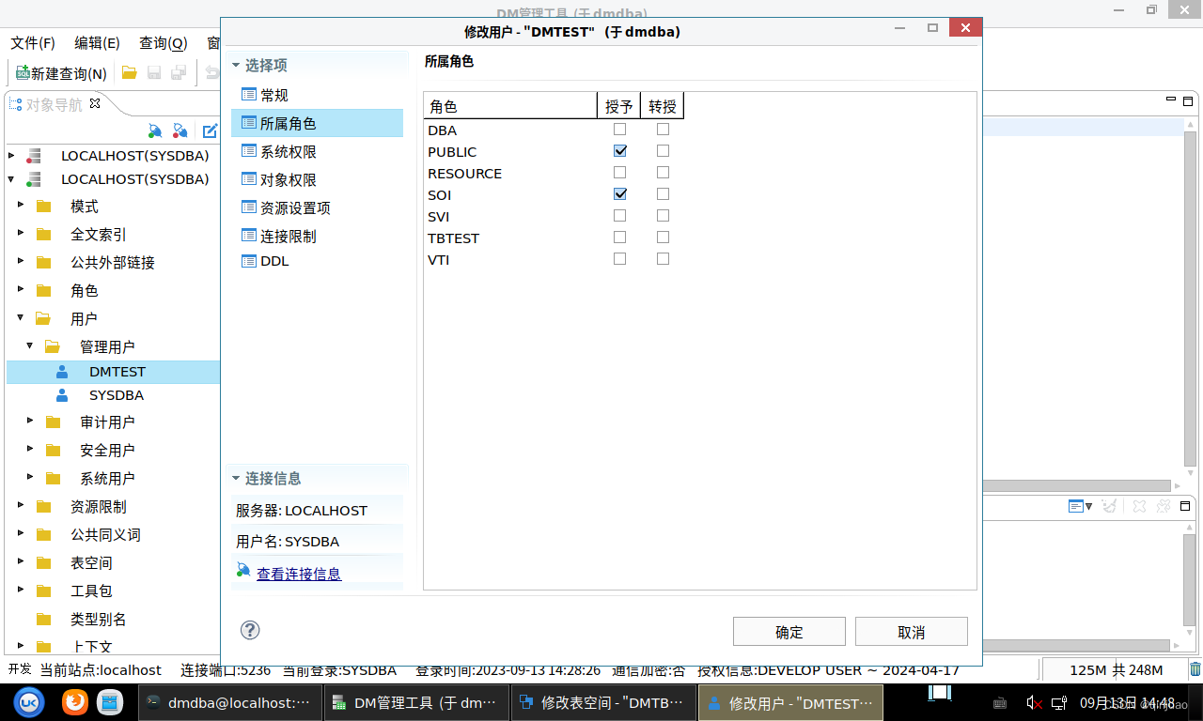Click the DMTEST user icon in tree
This screenshot has height=721, width=1203.
click(x=62, y=372)
